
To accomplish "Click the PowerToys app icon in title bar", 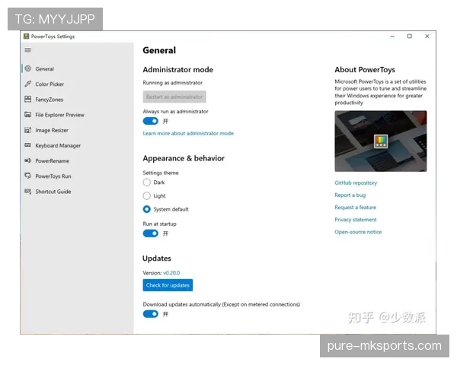I will tap(27, 36).
